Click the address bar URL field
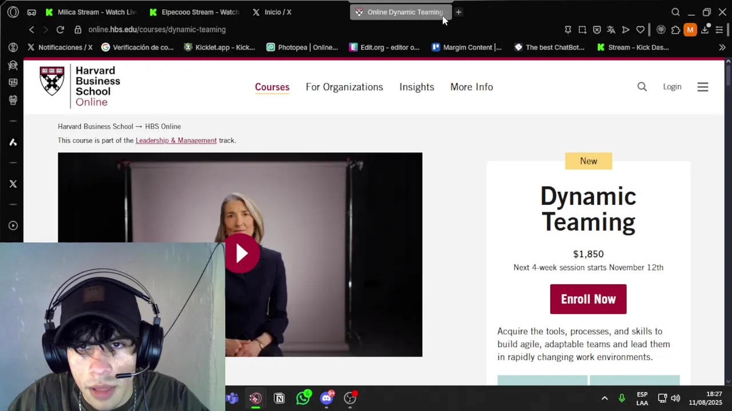Image resolution: width=732 pixels, height=411 pixels. [x=320, y=30]
